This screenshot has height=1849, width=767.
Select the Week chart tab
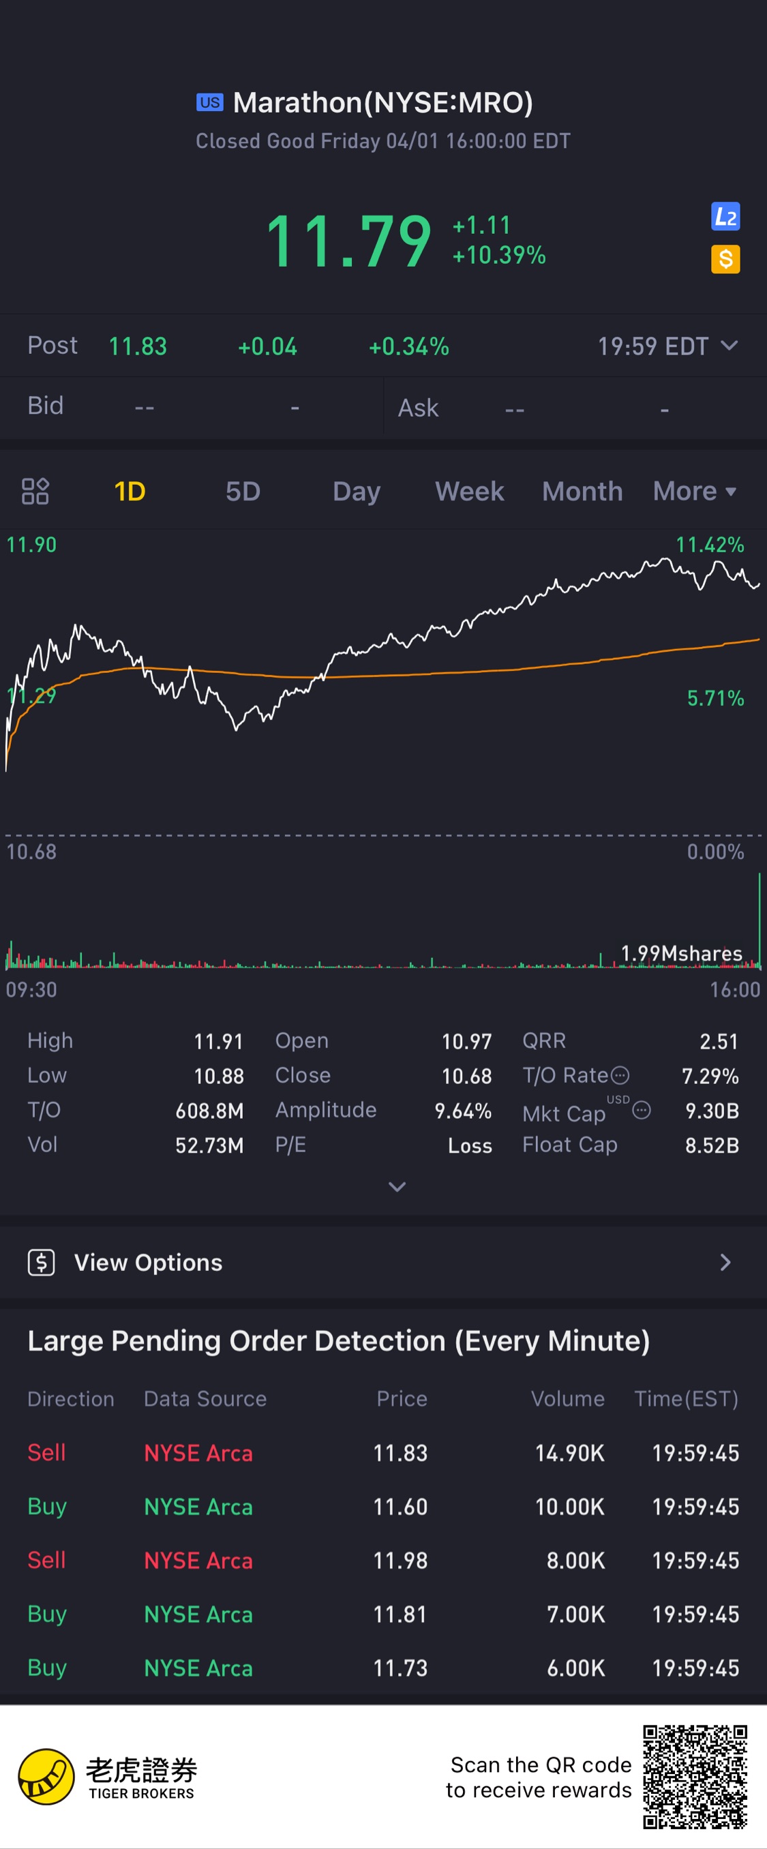(x=469, y=492)
